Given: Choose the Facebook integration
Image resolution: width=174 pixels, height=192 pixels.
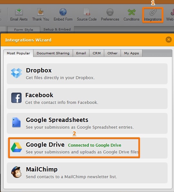Looking at the screenshot, I should (x=87, y=98).
